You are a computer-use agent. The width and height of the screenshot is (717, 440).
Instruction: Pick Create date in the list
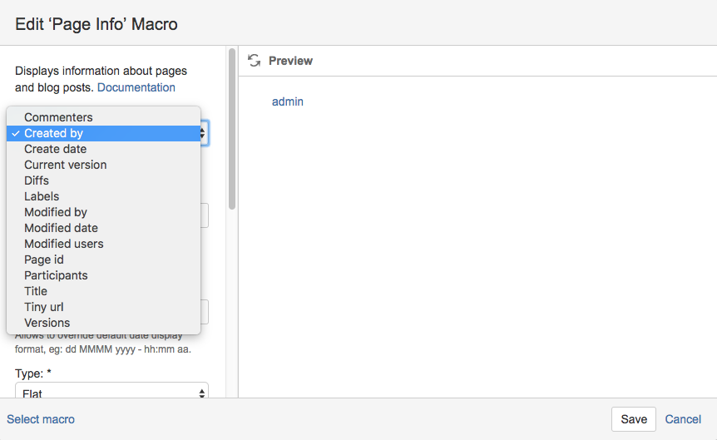click(x=103, y=149)
